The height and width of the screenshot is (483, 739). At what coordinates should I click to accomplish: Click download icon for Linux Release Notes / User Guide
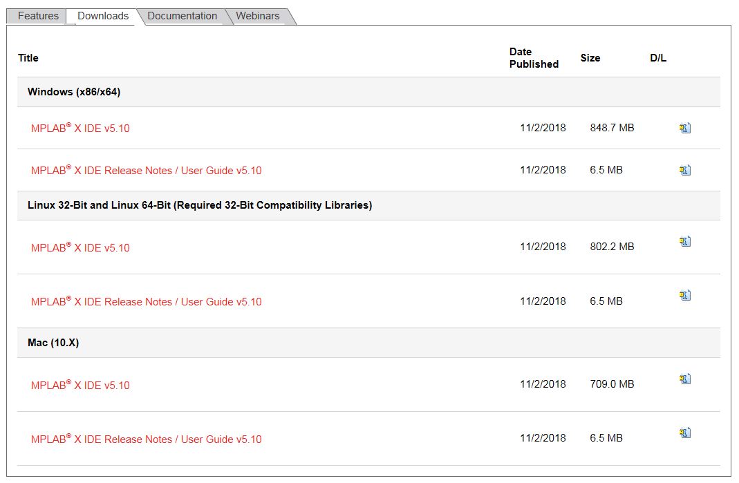685,296
